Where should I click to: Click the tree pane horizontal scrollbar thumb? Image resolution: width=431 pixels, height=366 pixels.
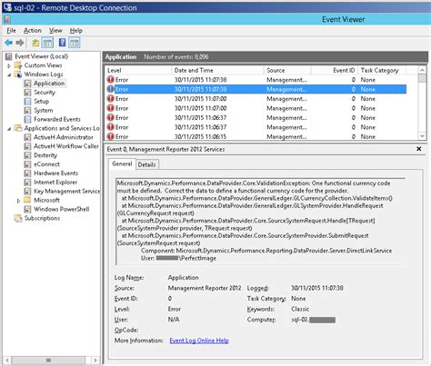pyautogui.click(x=48, y=361)
